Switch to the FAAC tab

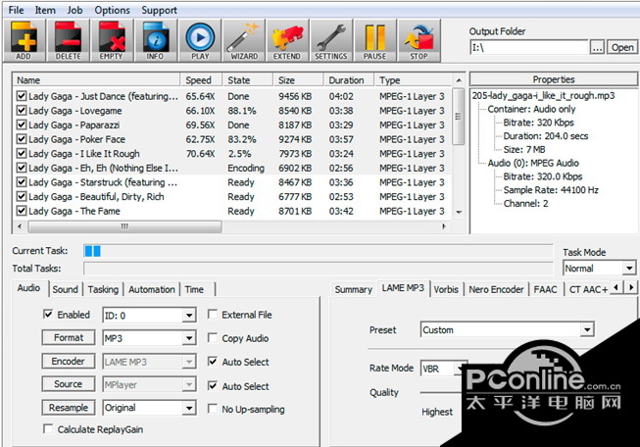(x=545, y=289)
